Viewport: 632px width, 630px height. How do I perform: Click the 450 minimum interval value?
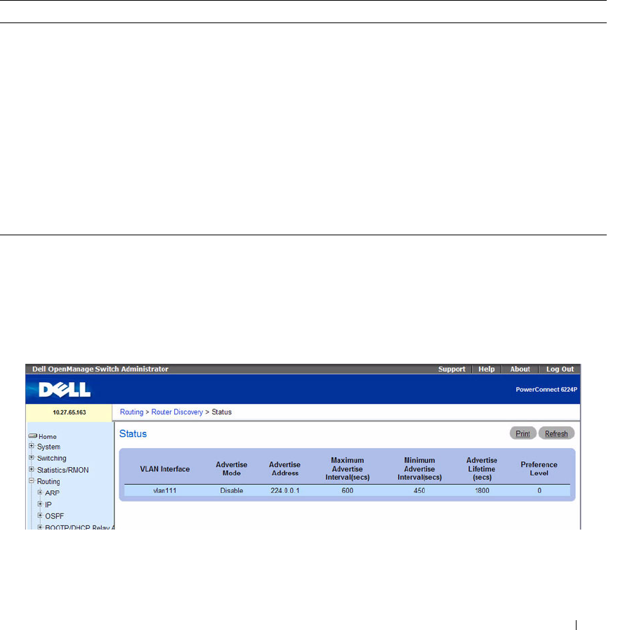coord(419,490)
